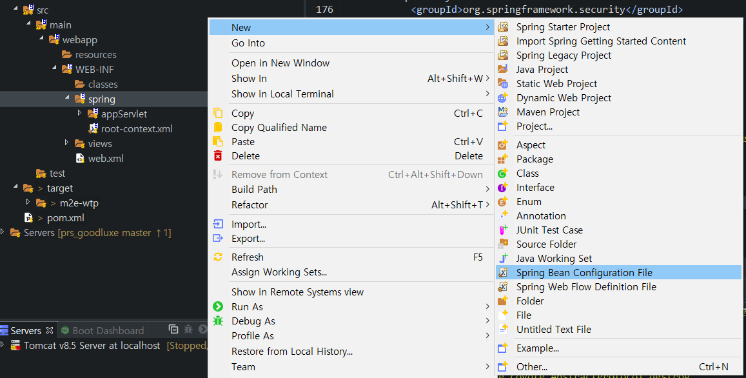Click the Paste clipboard icon
Screen dimensions: 746x378
[x=218, y=141]
